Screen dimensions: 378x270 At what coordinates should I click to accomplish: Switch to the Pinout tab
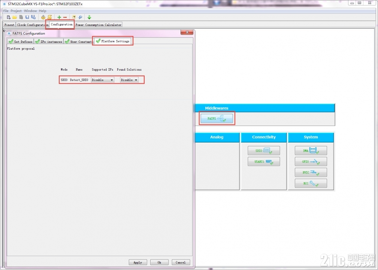click(9, 25)
